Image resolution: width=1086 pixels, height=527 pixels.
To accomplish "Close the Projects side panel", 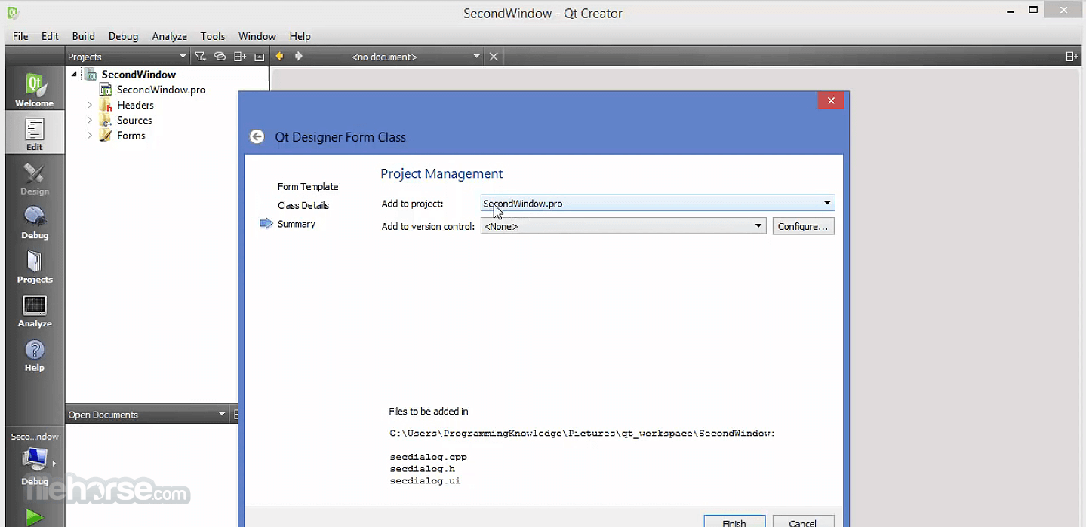I will point(259,57).
